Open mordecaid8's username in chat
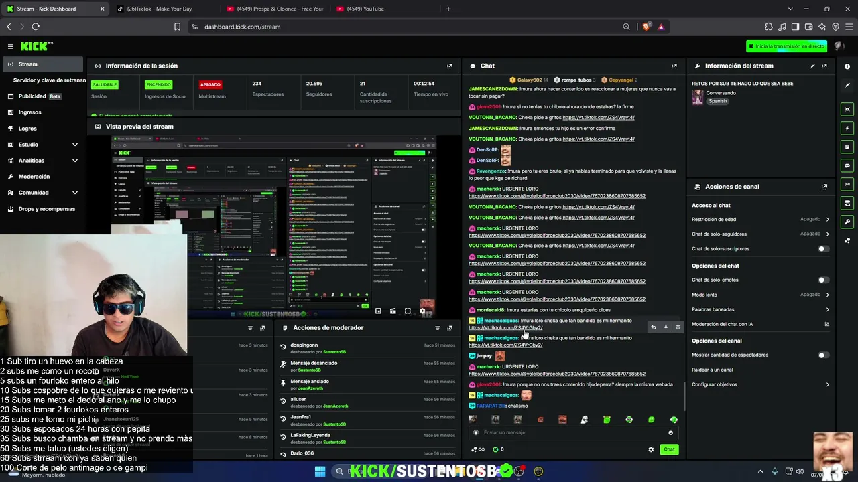 [491, 310]
